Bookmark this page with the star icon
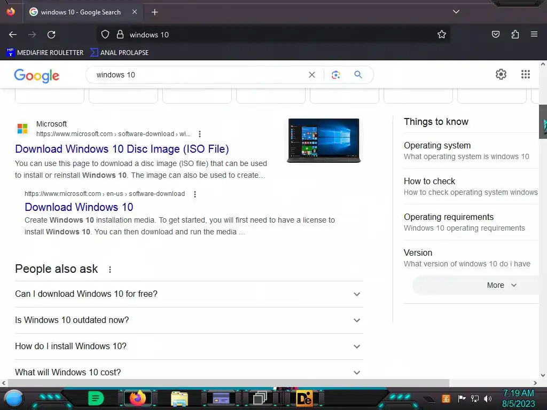Viewport: 547px width, 410px height. click(x=442, y=35)
